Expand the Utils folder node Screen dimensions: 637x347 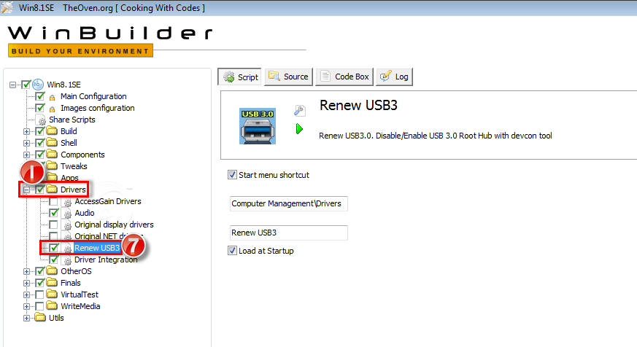(26, 318)
